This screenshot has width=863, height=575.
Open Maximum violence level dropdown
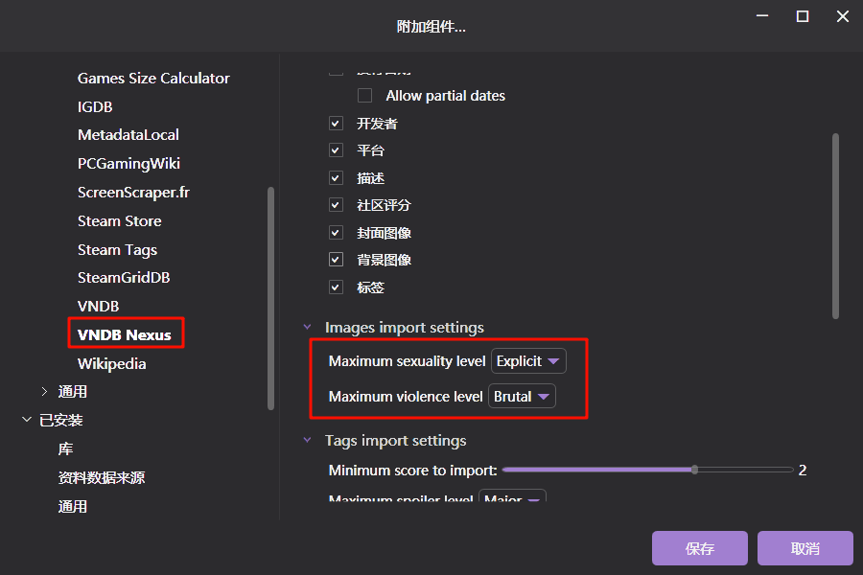523,397
